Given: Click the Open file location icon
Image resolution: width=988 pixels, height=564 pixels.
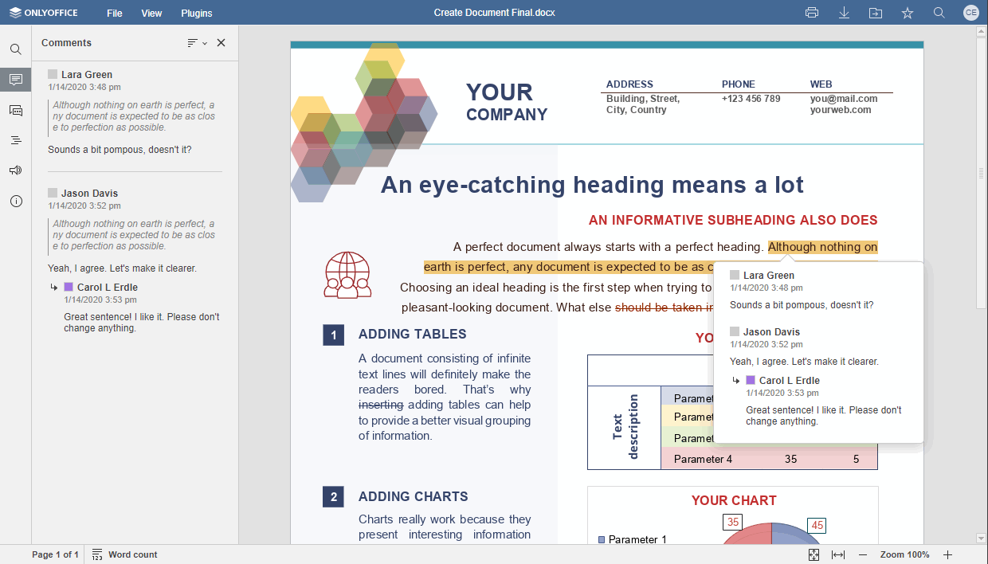Looking at the screenshot, I should (x=876, y=13).
